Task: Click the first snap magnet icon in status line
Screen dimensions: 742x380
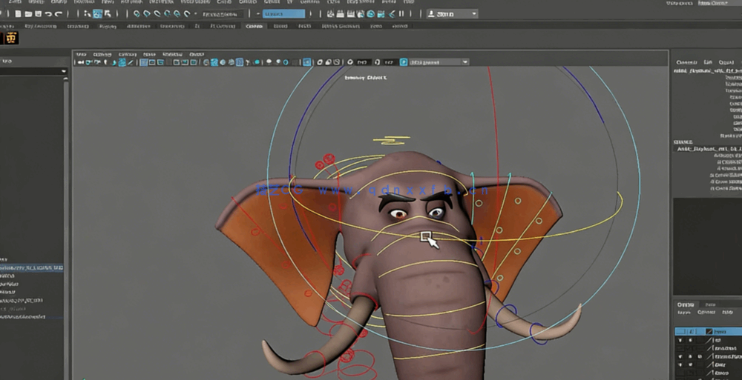Action: pyautogui.click(x=137, y=14)
